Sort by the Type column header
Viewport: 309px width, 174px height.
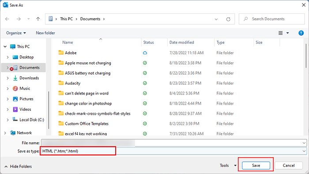click(x=220, y=42)
